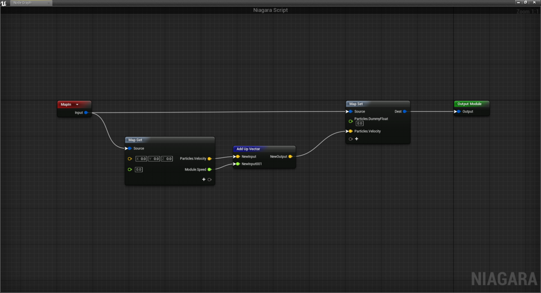Image resolution: width=541 pixels, height=293 pixels.
Task: Edit the Z value field in Map Get
Action: [166, 159]
